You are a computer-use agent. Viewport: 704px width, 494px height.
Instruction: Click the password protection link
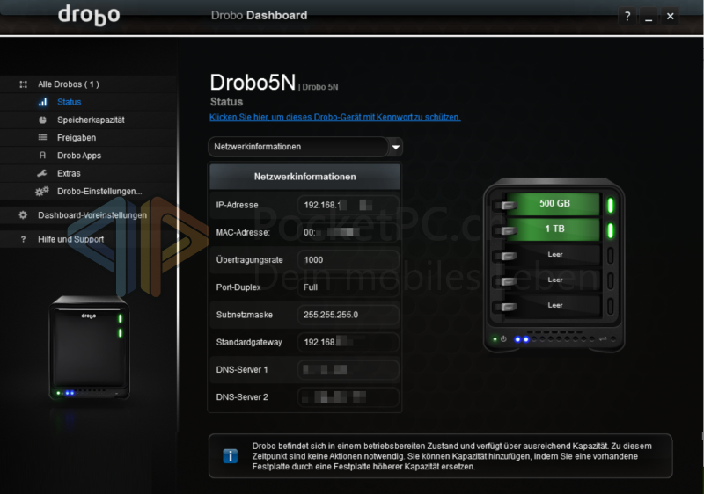(x=335, y=118)
